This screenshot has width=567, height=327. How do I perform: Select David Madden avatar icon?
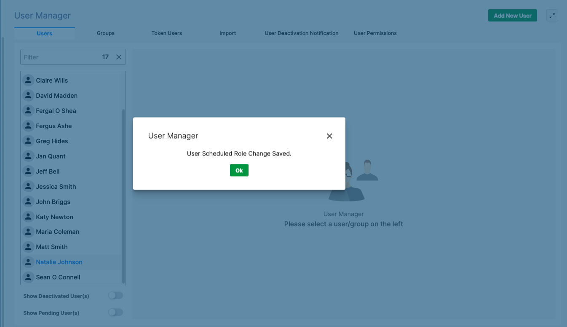tap(28, 95)
